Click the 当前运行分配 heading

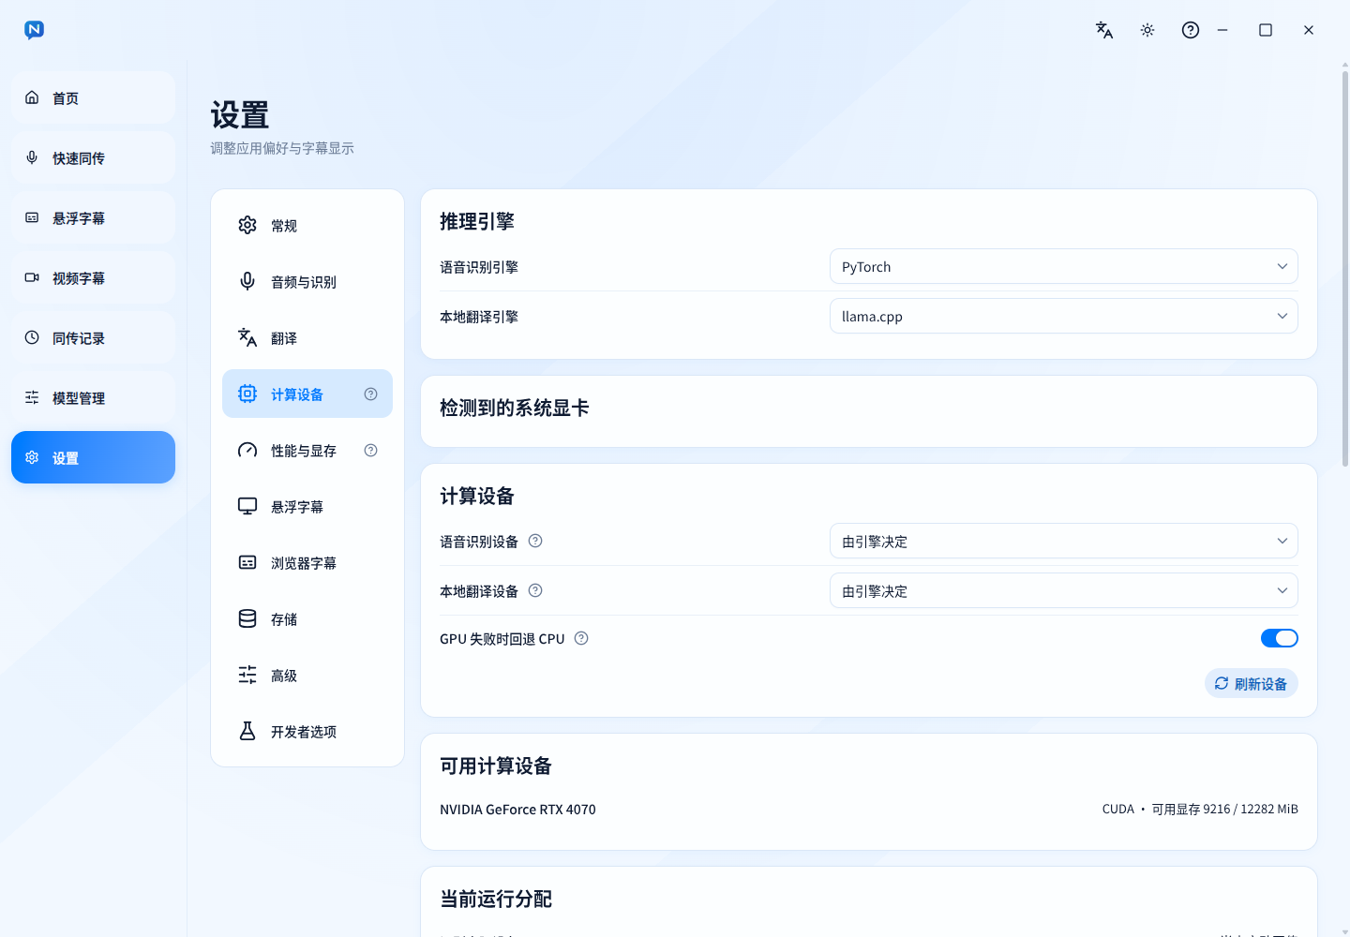496,899
